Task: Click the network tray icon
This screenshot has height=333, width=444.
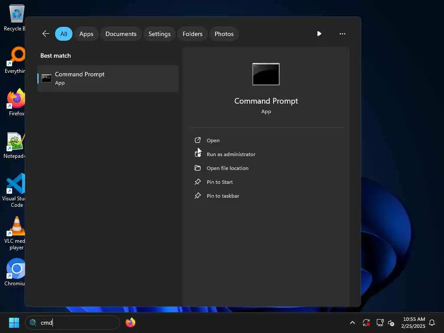Action: (380, 323)
